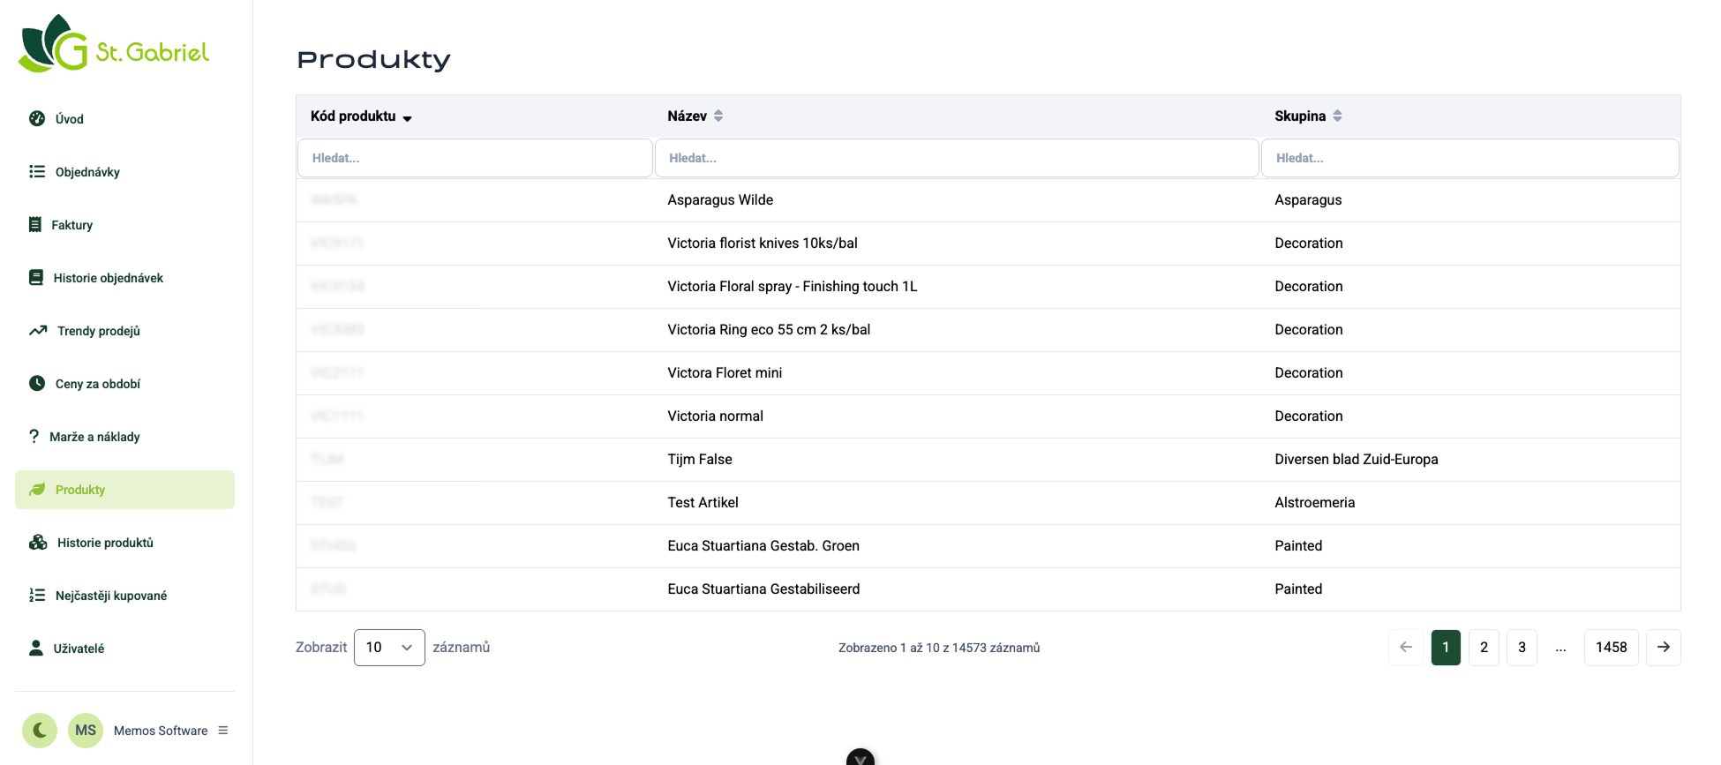Click the Trendy prodejů chart icon
This screenshot has width=1721, height=765.
[x=38, y=330]
